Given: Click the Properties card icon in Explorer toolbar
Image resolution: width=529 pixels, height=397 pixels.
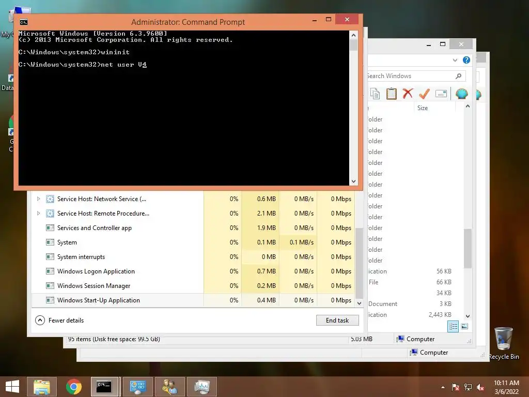Looking at the screenshot, I should click(x=441, y=94).
